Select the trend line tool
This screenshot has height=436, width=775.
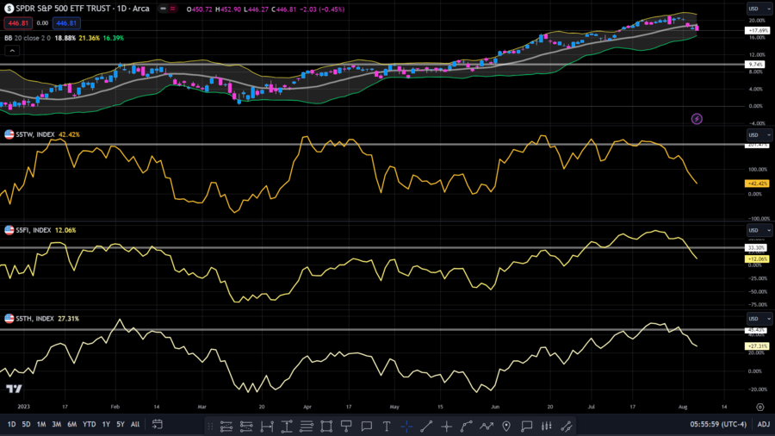click(426, 426)
